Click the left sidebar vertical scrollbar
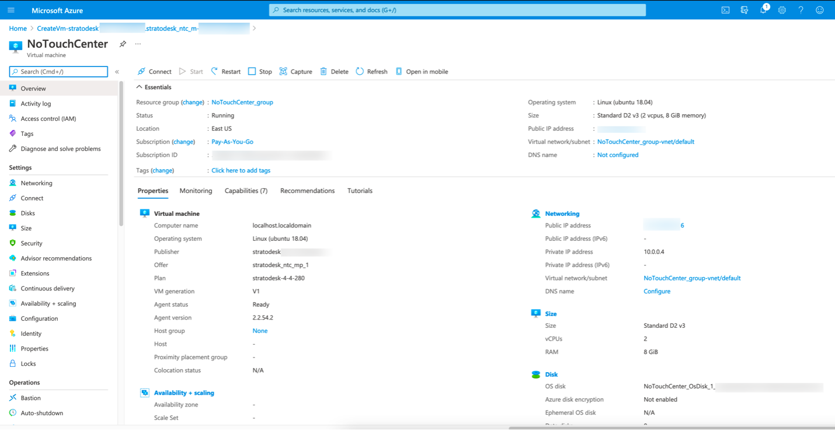 click(x=121, y=153)
